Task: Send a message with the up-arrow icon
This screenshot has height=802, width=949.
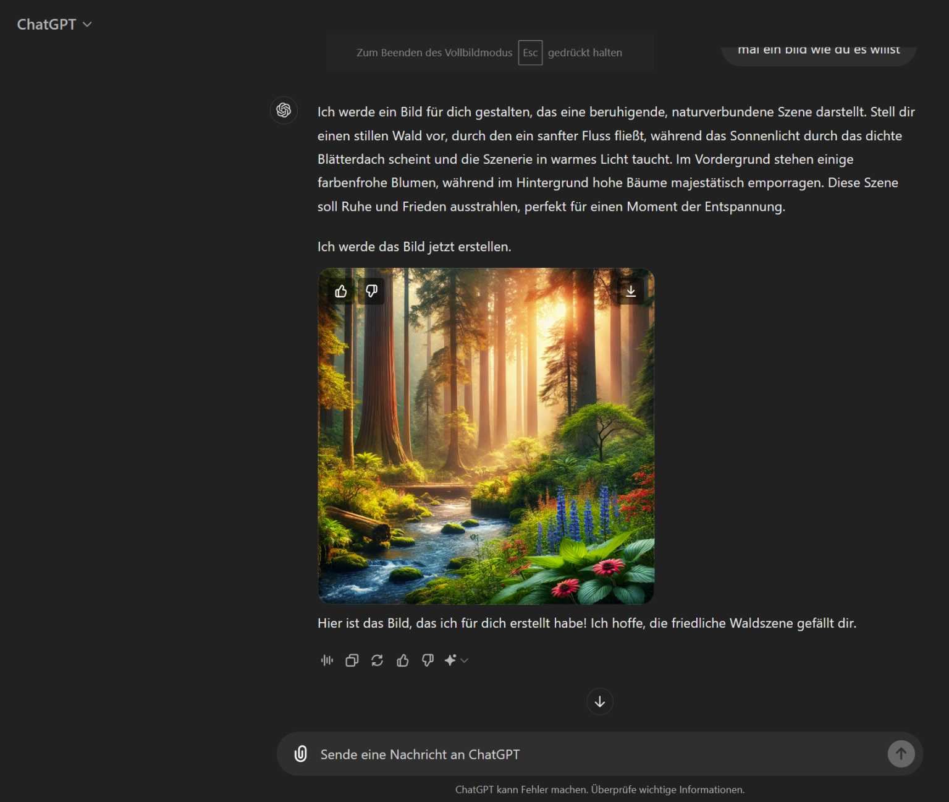Action: tap(901, 754)
